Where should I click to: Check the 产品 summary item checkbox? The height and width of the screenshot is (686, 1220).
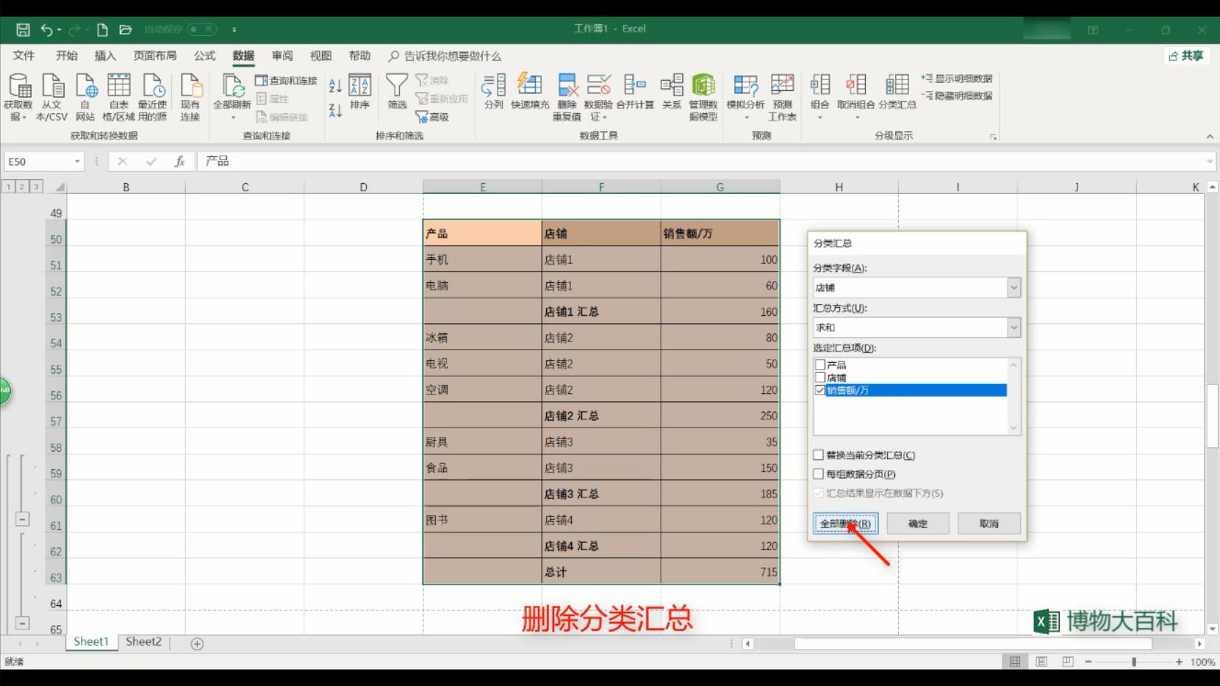[x=819, y=364]
